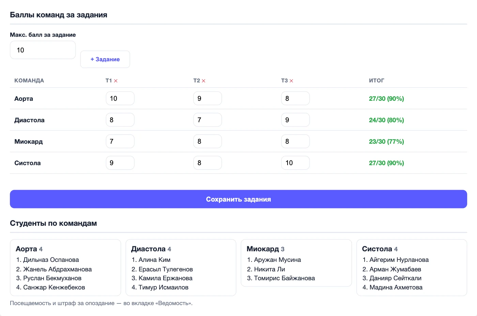Select student «Алина Ким»

coord(155,260)
